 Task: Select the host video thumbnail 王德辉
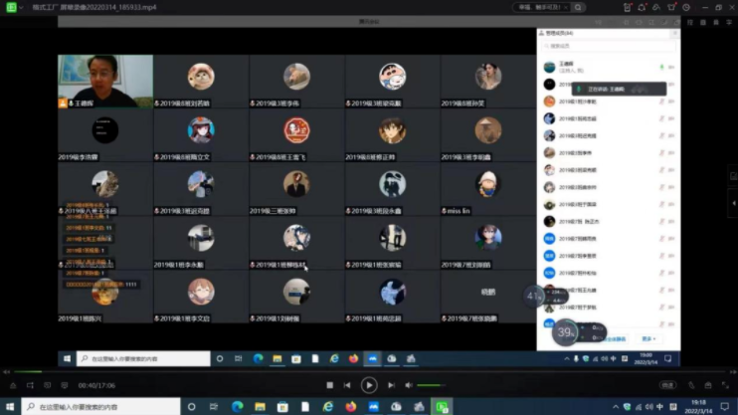click(104, 81)
